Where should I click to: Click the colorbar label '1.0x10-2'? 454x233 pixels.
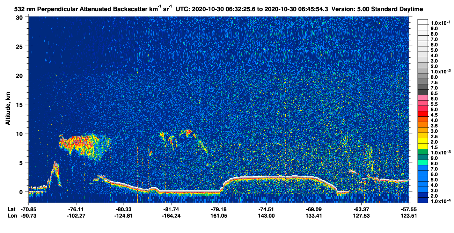(x=440, y=71)
